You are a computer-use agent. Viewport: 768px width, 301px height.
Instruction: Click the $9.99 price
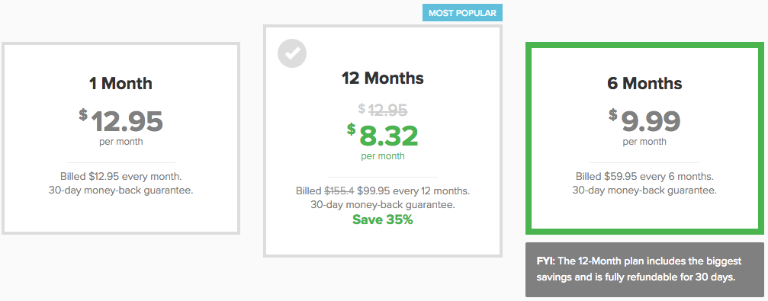click(x=644, y=121)
